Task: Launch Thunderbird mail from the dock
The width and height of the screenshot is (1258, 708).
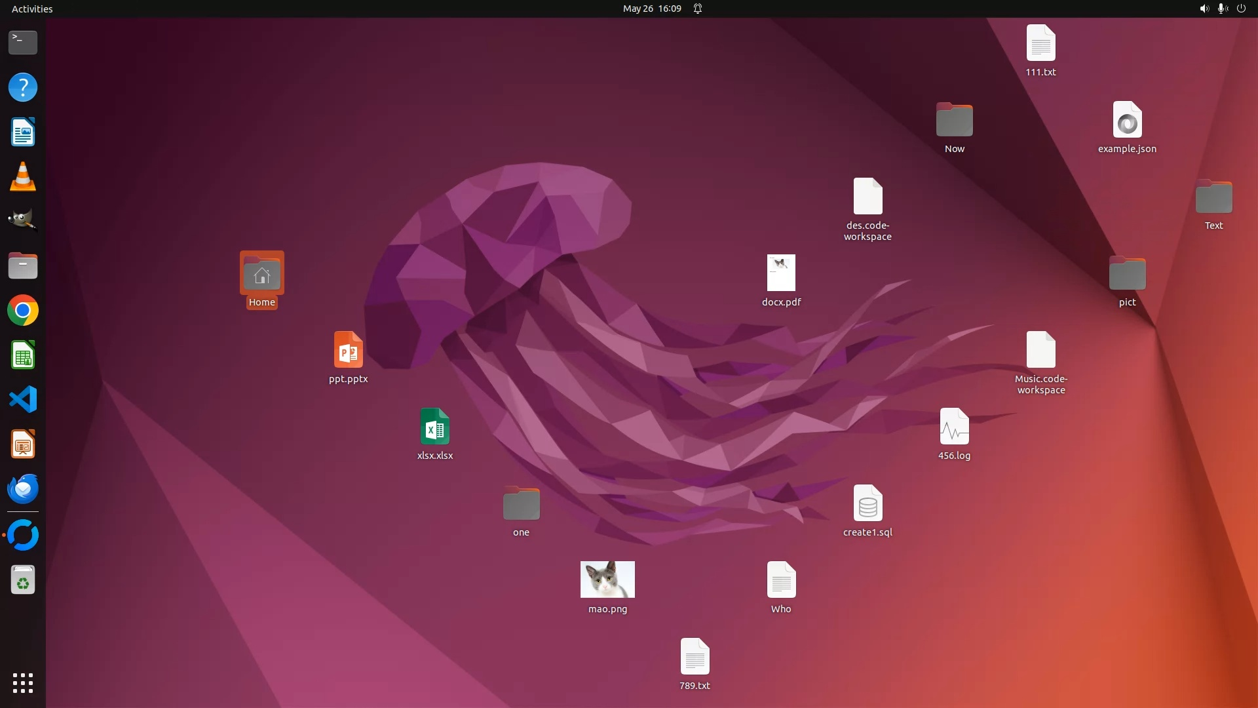Action: 23,488
